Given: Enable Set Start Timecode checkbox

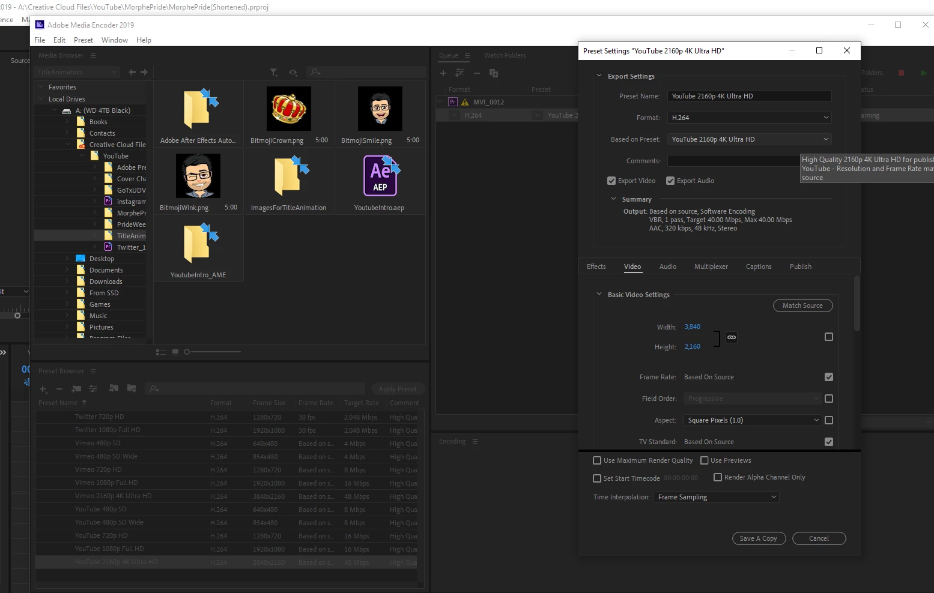Looking at the screenshot, I should [597, 478].
